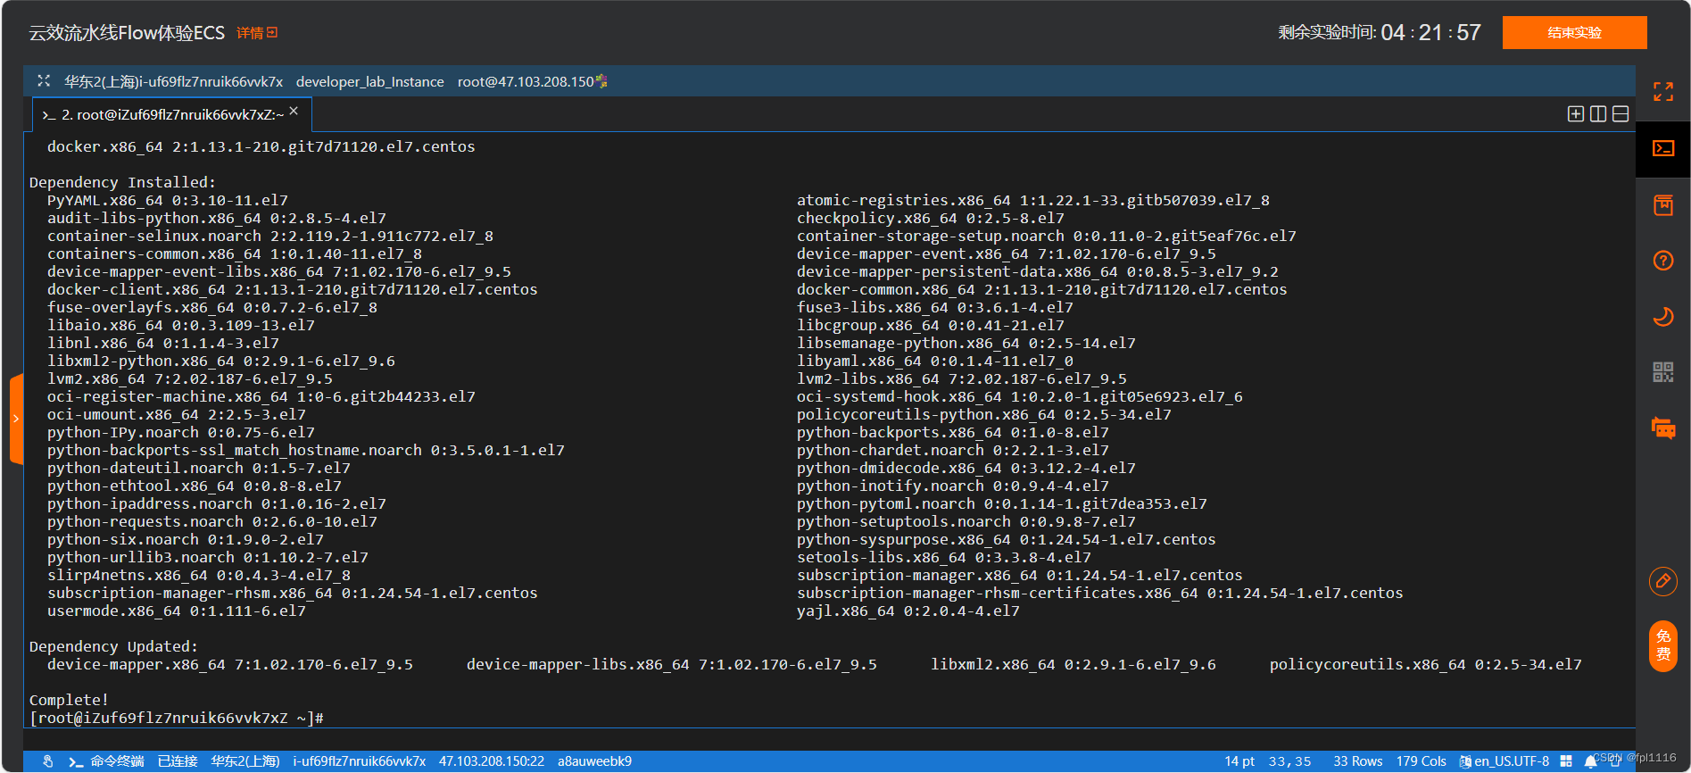Click the Dependency Installed: heading
The image size is (1691, 773).
click(x=122, y=182)
